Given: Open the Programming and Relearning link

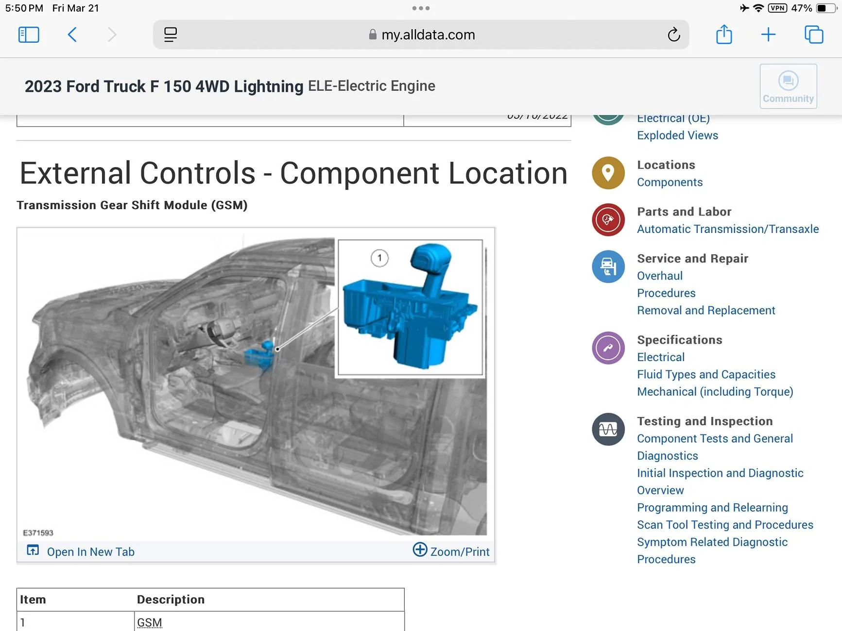Looking at the screenshot, I should click(712, 508).
